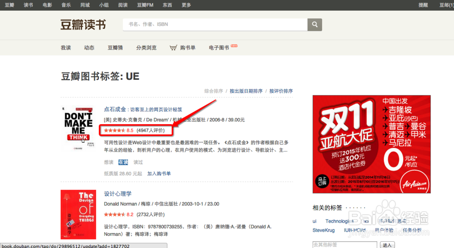This screenshot has width=454, height=248.
Task: Go to the 豆瓣猜 tab
Action: [x=115, y=48]
